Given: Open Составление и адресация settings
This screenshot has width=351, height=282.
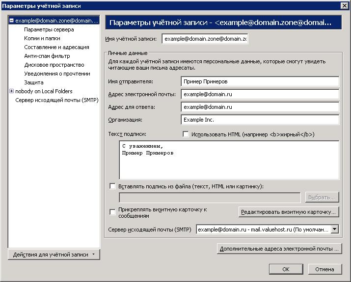Looking at the screenshot, I should (x=56, y=47).
